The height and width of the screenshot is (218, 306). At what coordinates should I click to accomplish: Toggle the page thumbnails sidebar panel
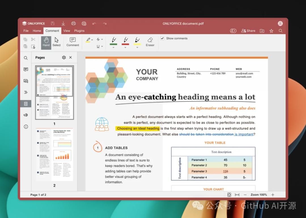(26, 104)
